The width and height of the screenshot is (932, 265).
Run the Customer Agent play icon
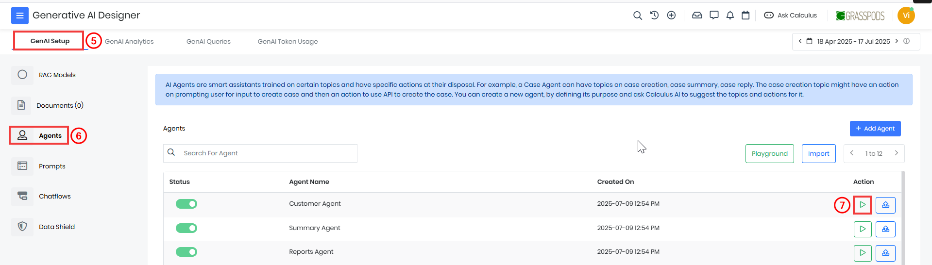[x=863, y=205]
